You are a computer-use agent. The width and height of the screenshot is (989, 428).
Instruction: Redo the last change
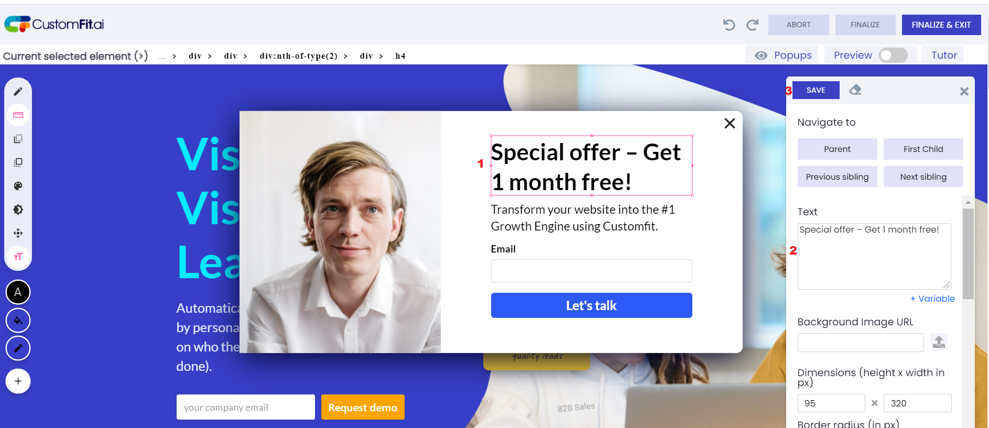point(752,25)
